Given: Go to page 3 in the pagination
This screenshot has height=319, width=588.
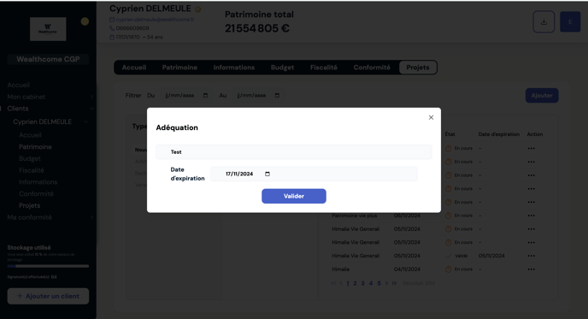Looking at the screenshot, I should tap(362, 283).
